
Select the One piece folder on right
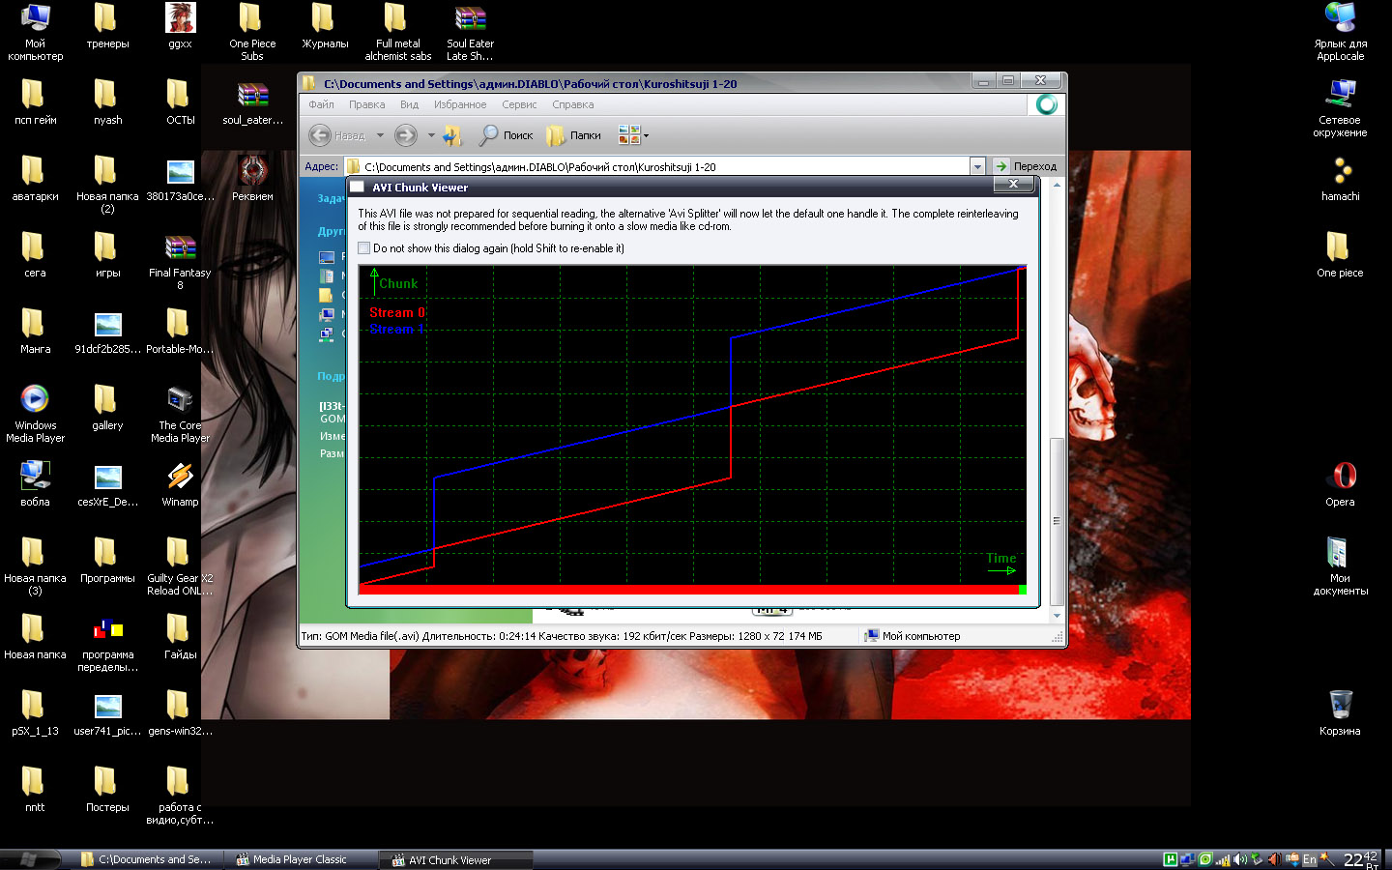pyautogui.click(x=1340, y=255)
